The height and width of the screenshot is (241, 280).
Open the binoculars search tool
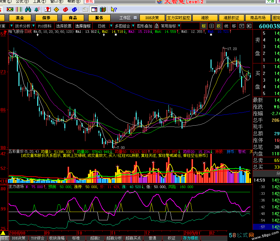pyautogui.click(x=28, y=9)
